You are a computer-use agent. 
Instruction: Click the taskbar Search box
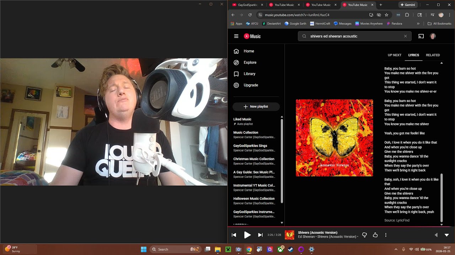pos(176,249)
